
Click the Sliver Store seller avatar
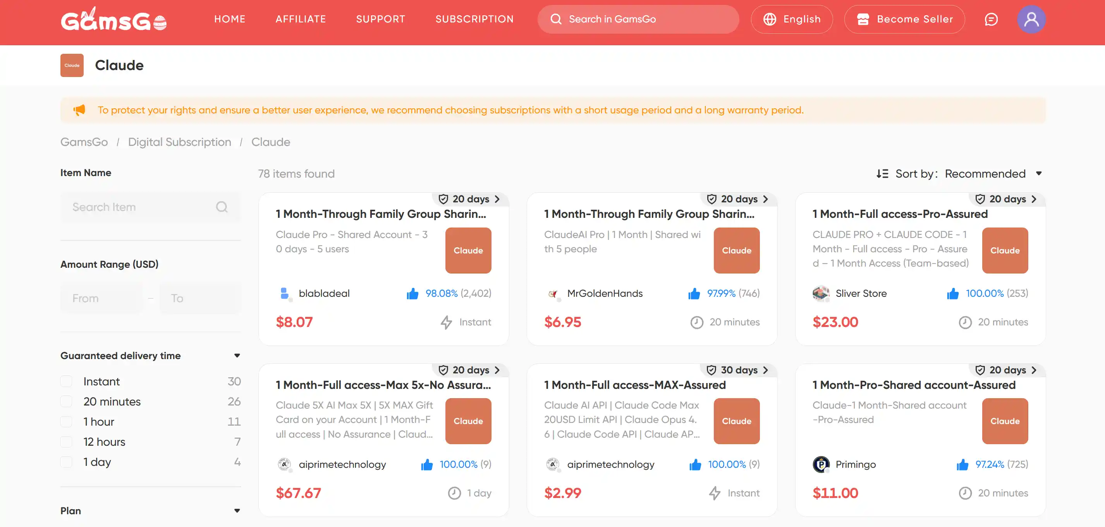tap(821, 294)
